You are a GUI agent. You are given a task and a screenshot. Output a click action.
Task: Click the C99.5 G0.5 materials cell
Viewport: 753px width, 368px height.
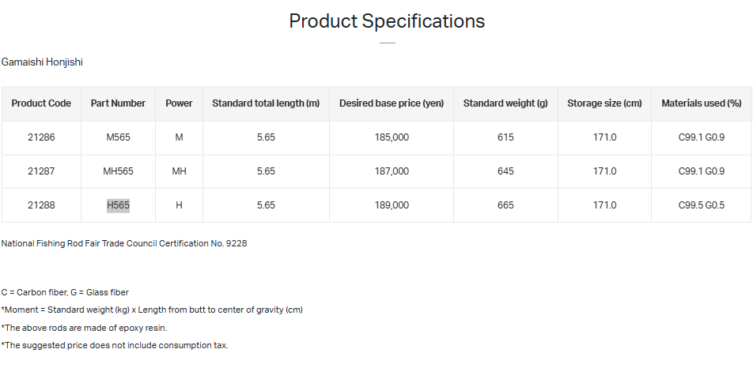click(x=701, y=205)
